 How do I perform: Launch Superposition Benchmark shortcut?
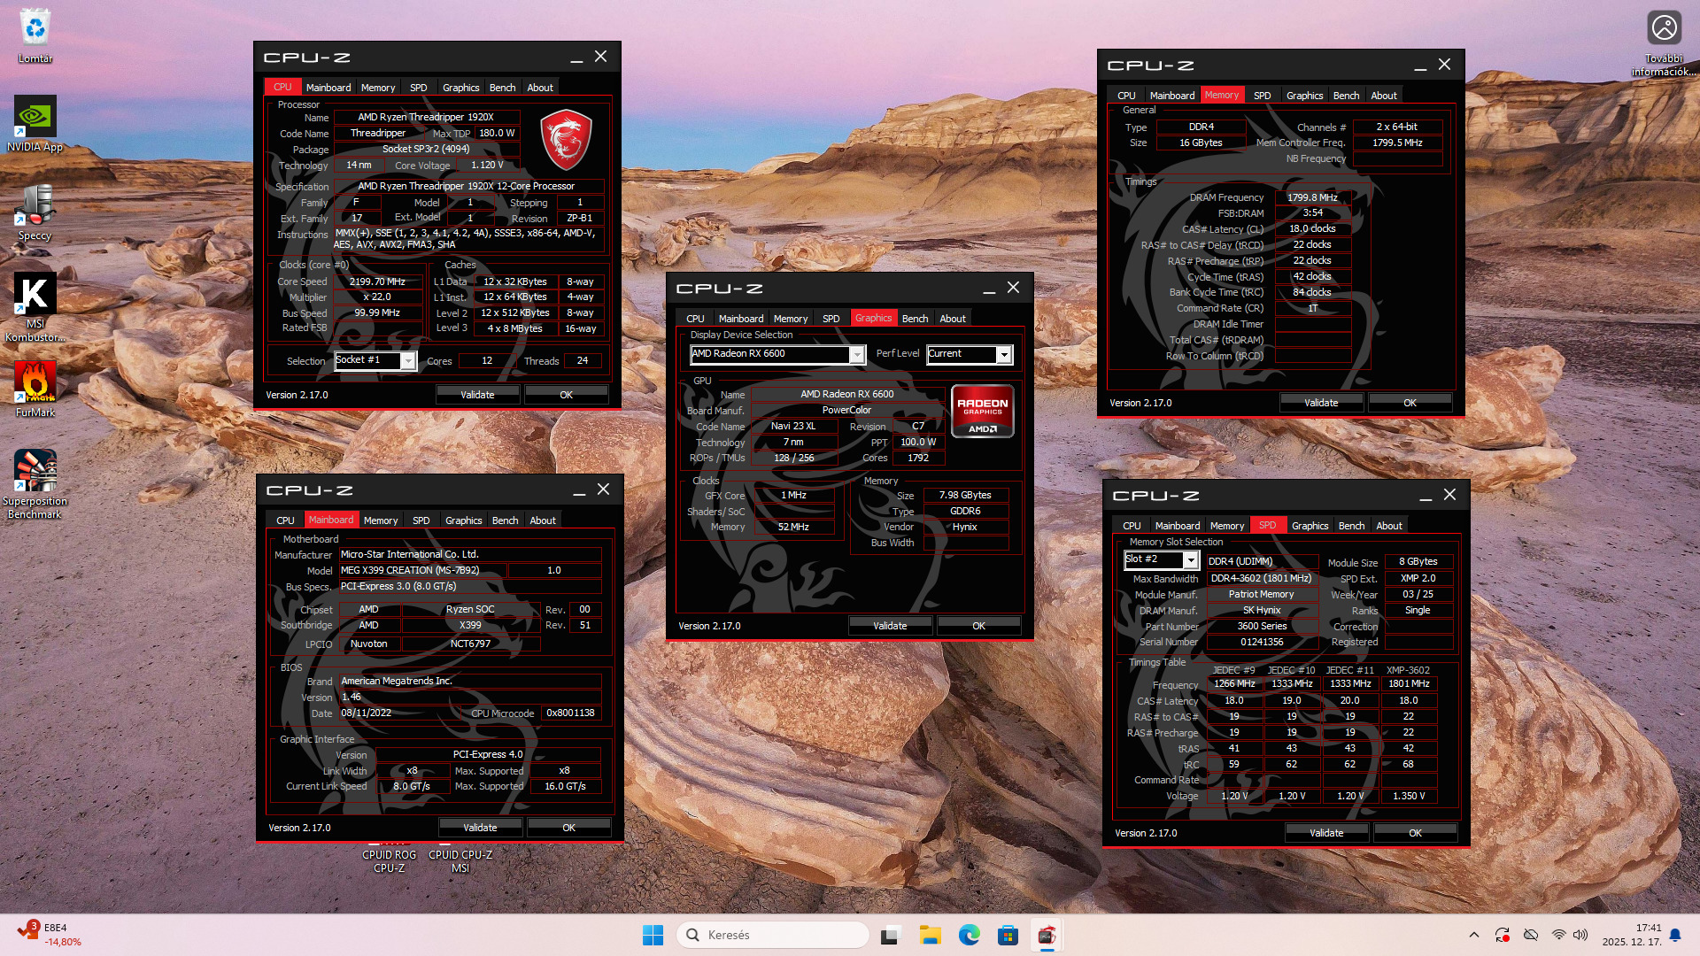[35, 472]
